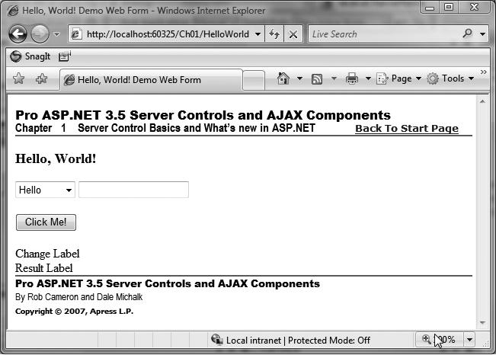
Task: Click the Protected Mode: Off status text
Action: 328,341
